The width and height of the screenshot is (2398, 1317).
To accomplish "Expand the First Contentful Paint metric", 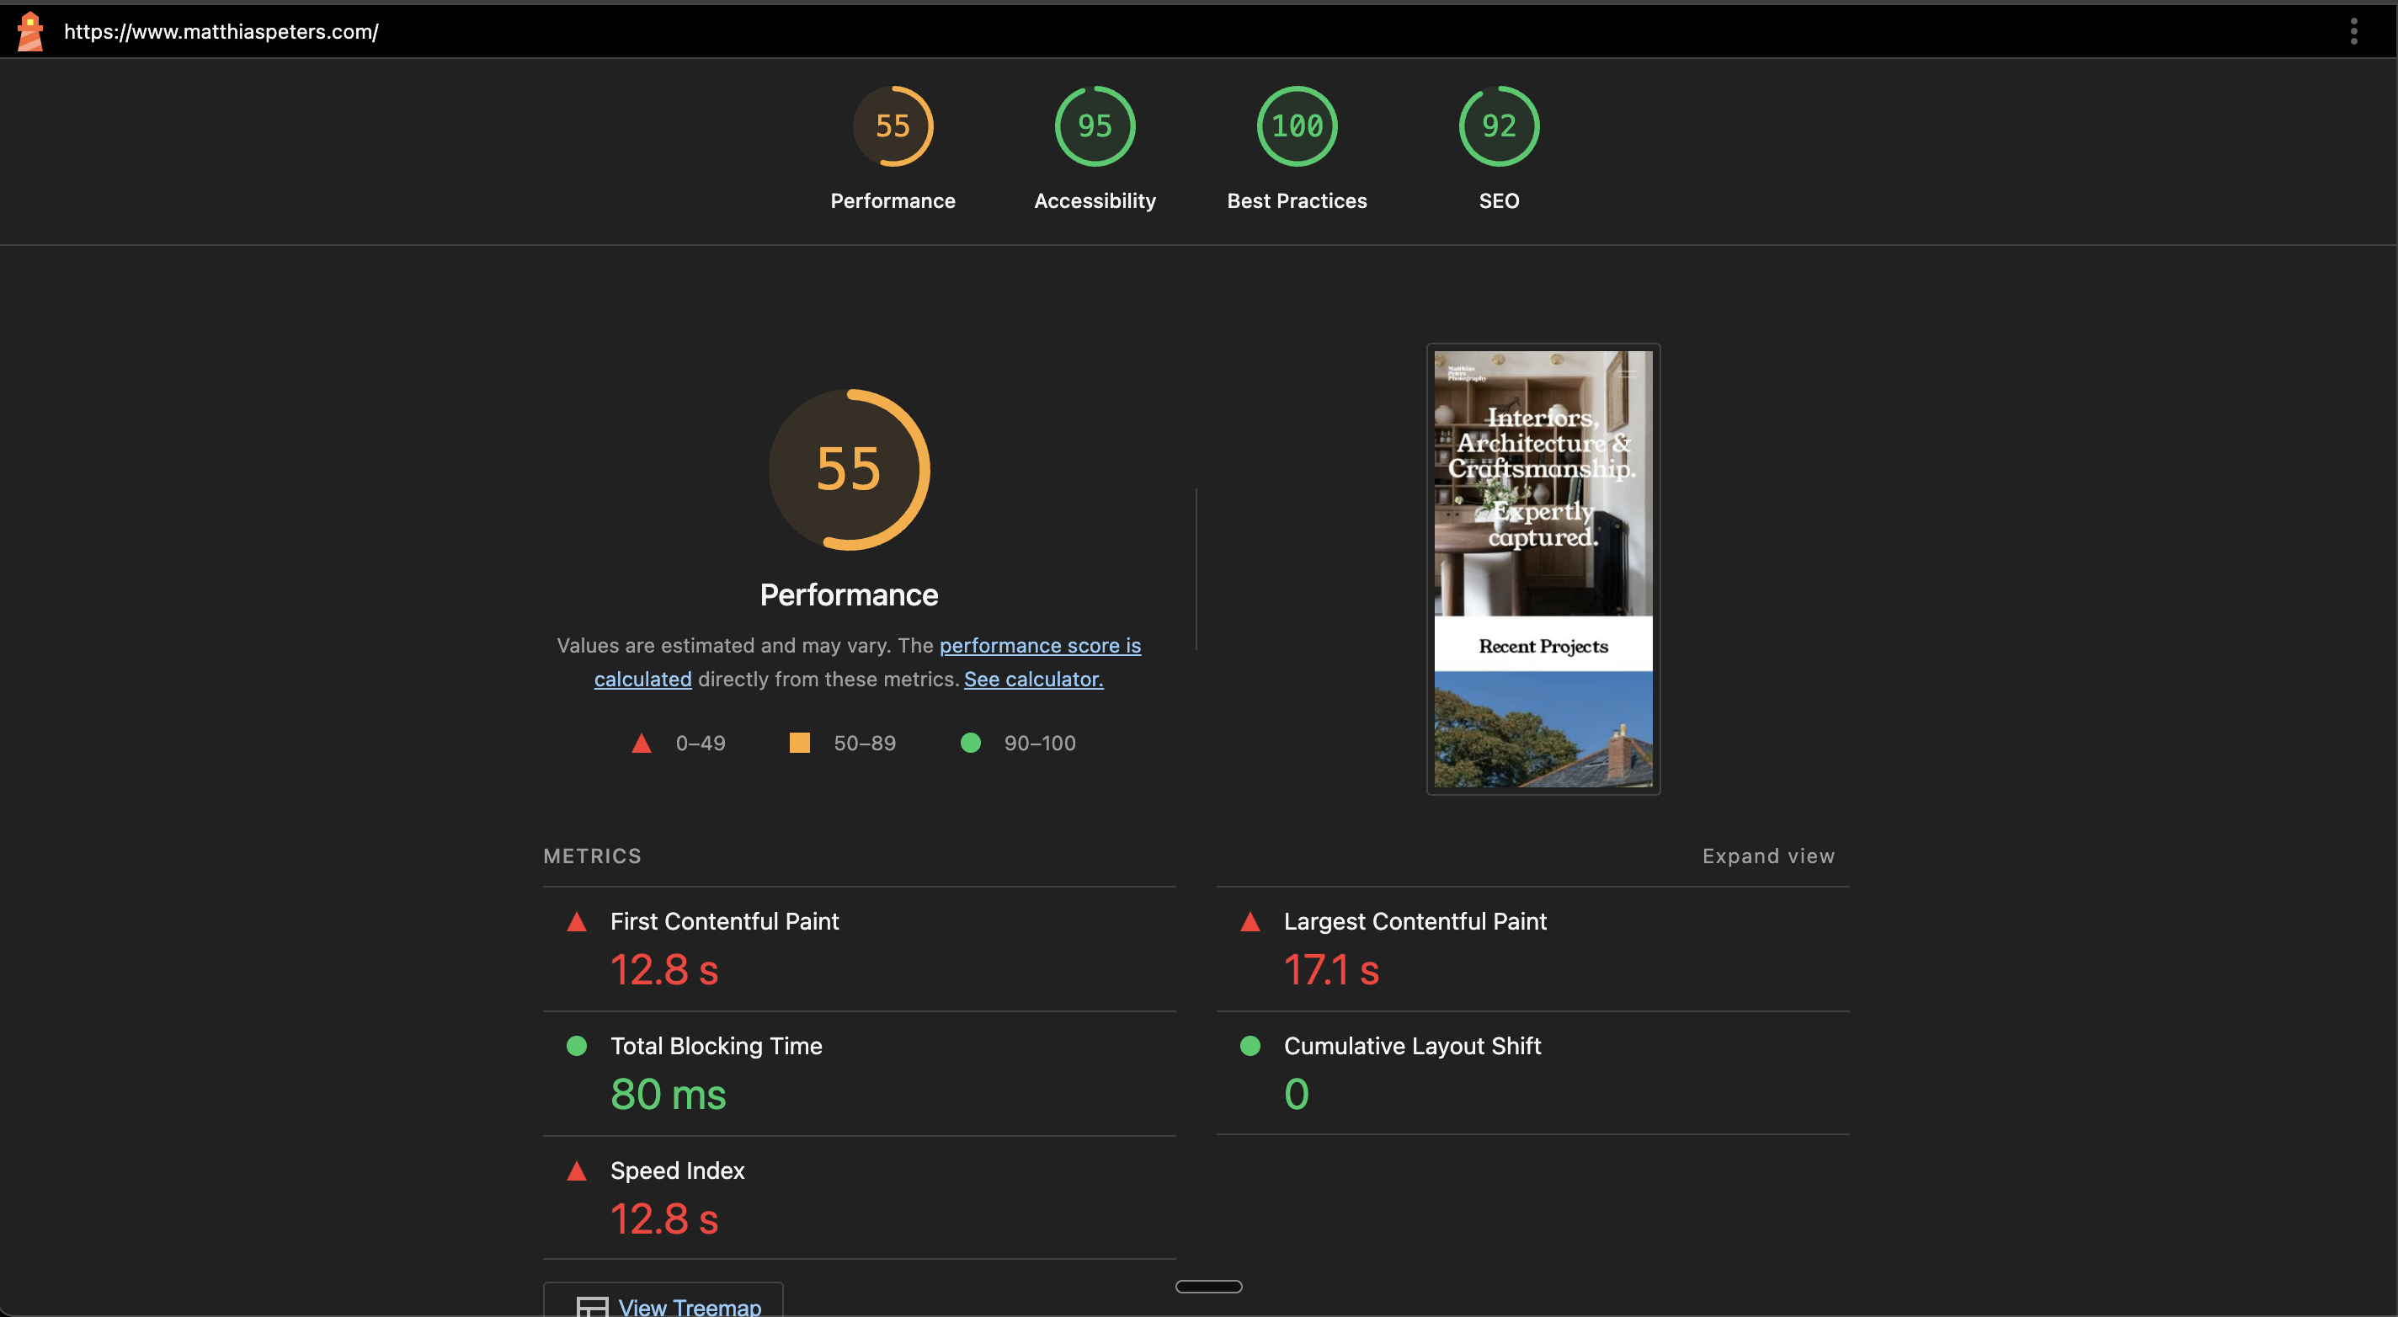I will click(x=723, y=921).
